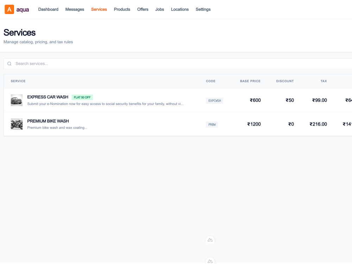Click the CODE column header
352x264 pixels.
[211, 81]
